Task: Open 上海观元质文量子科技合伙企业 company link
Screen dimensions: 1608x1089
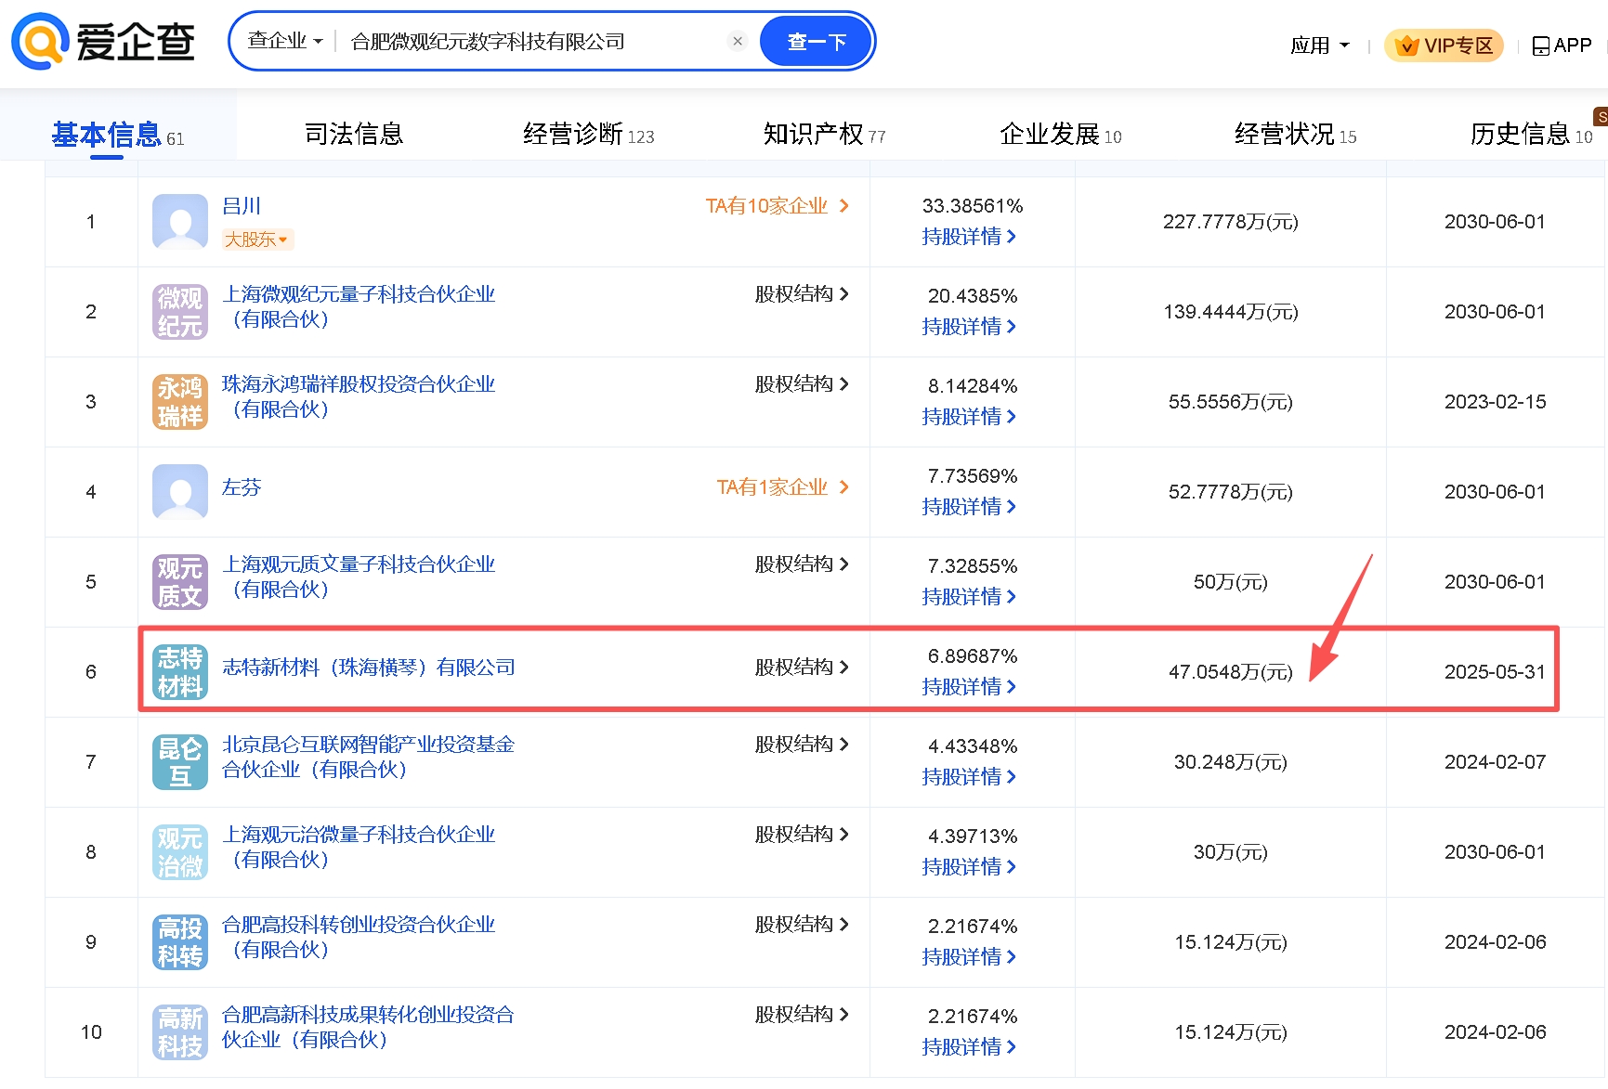Action: coord(359,577)
